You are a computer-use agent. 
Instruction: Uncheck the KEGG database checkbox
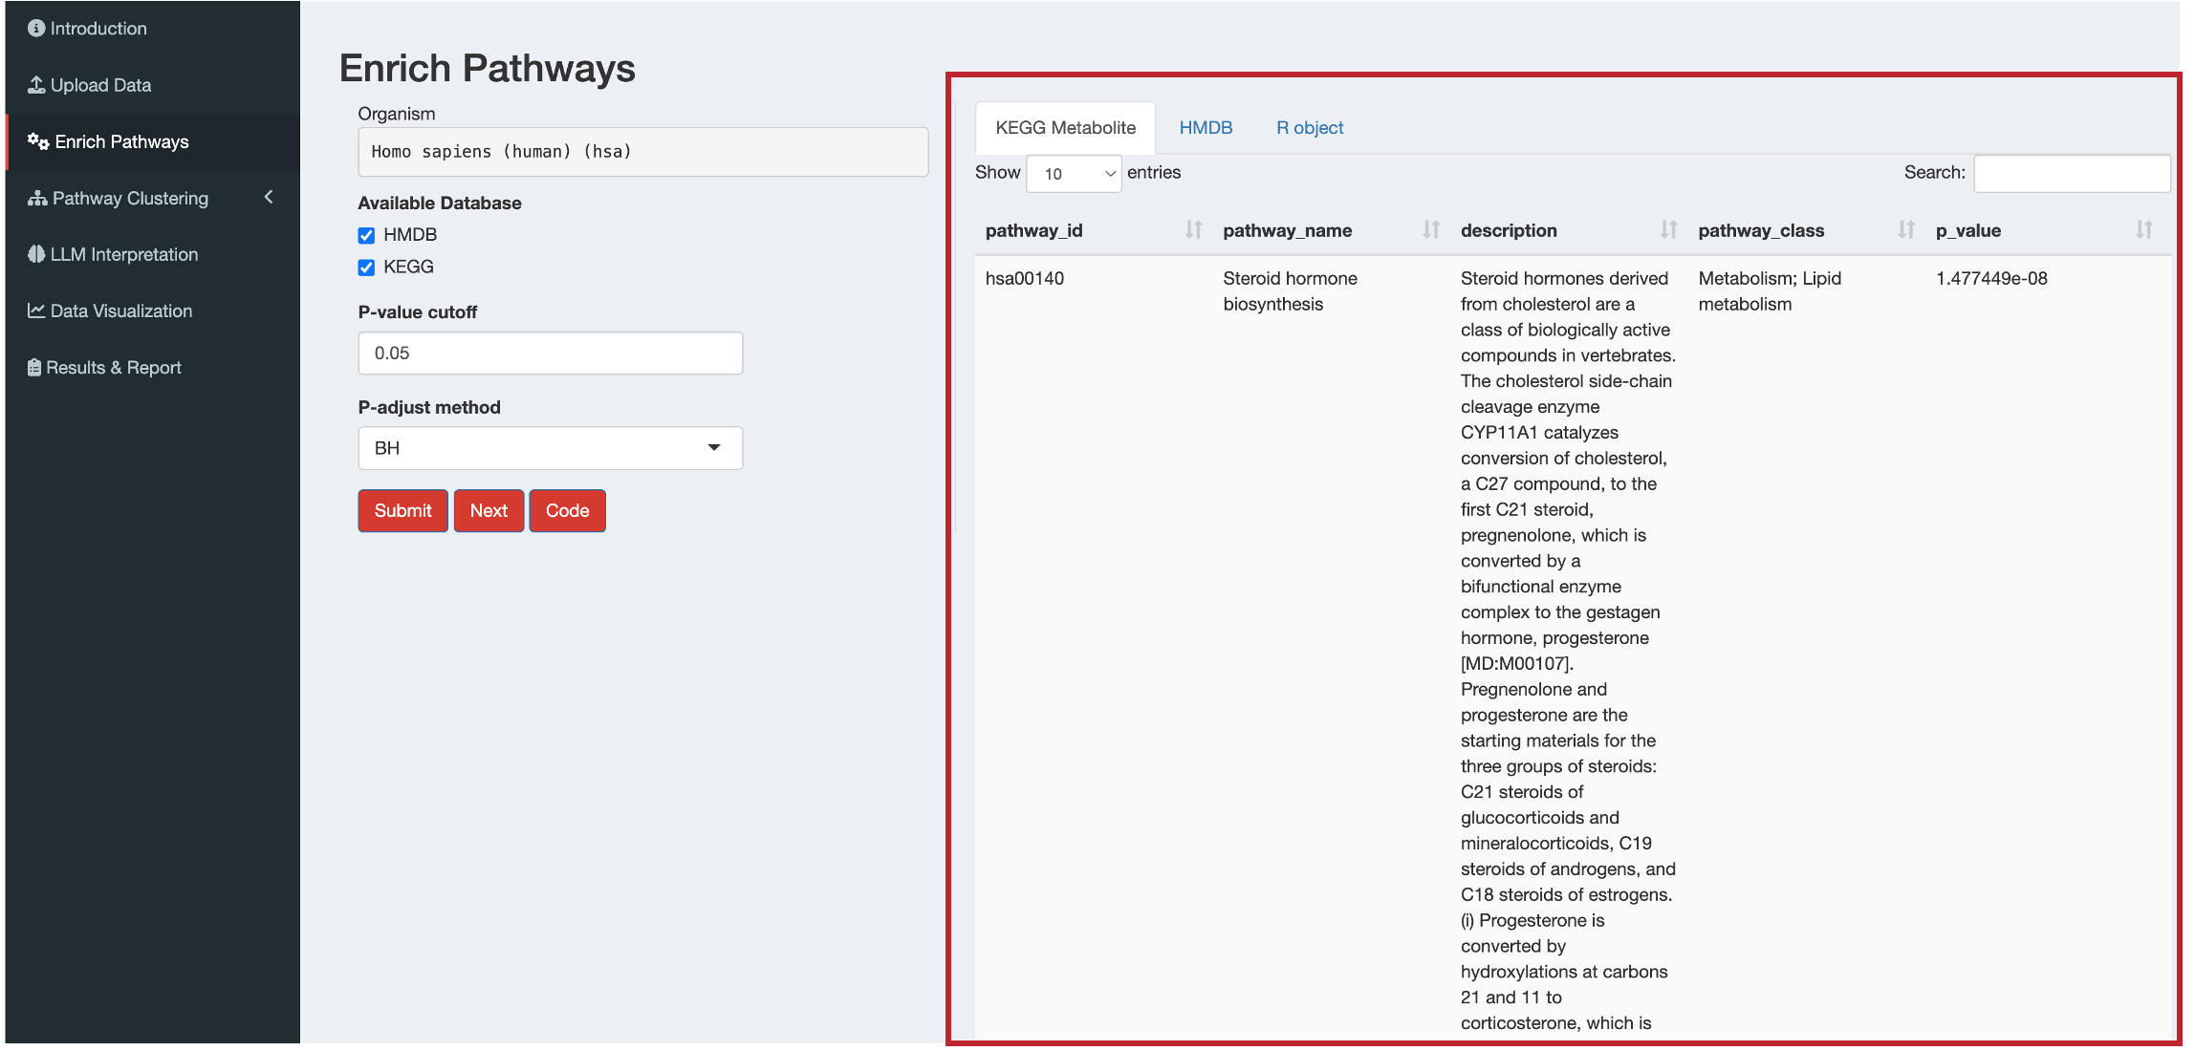click(x=366, y=268)
